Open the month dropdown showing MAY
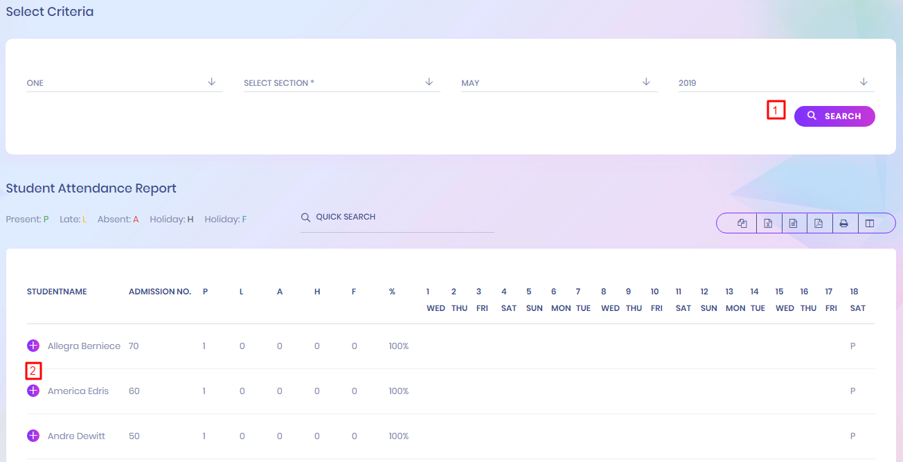The height and width of the screenshot is (462, 903). pyautogui.click(x=559, y=82)
